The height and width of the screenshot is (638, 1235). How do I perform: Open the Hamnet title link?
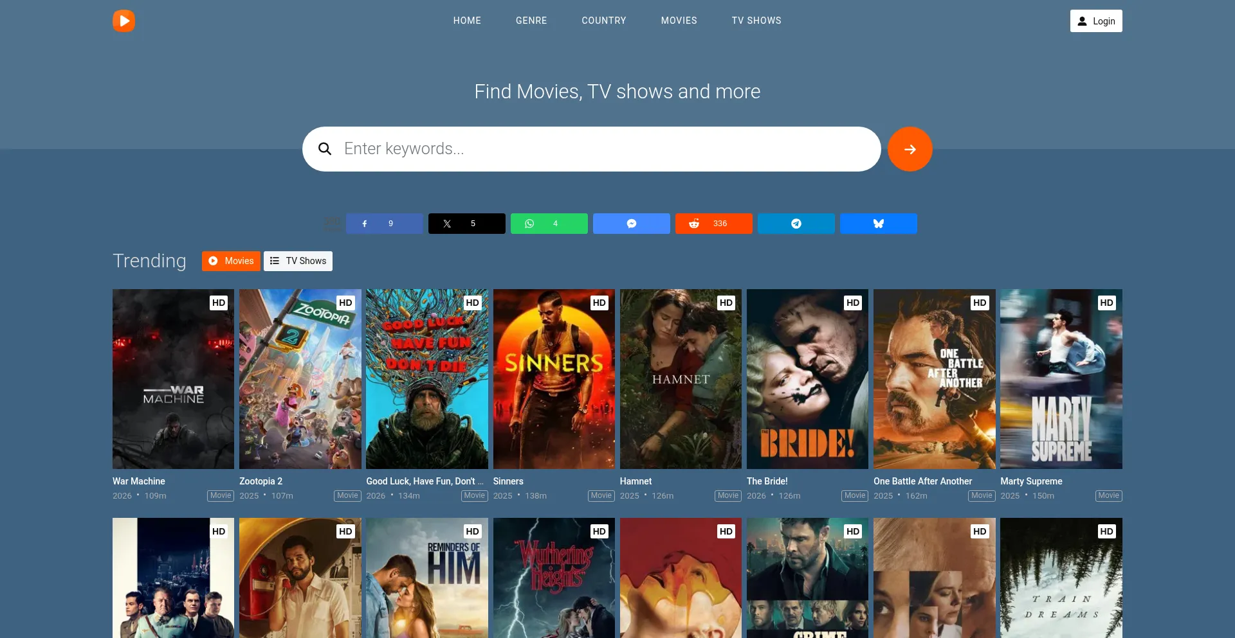pos(636,481)
